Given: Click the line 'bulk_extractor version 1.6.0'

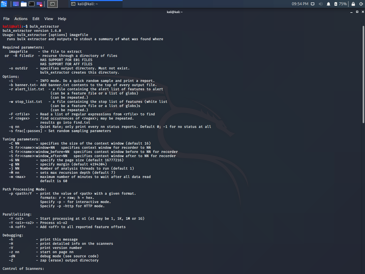Looking at the screenshot, I should click(x=32, y=31).
